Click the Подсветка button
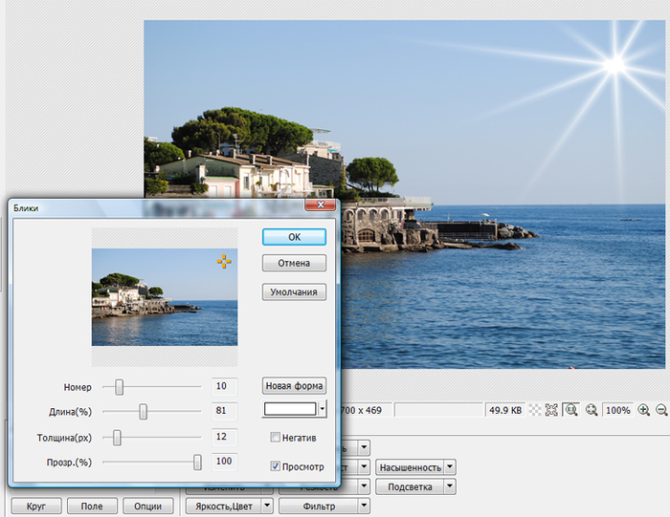 pyautogui.click(x=411, y=486)
